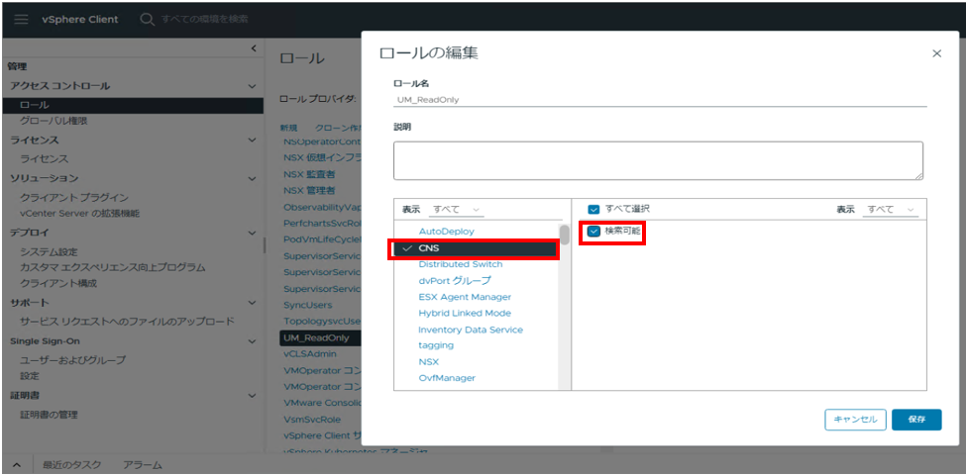Screen dimensions: 966x476
Task: Open クライアント プラグイン page
Action: 74,197
